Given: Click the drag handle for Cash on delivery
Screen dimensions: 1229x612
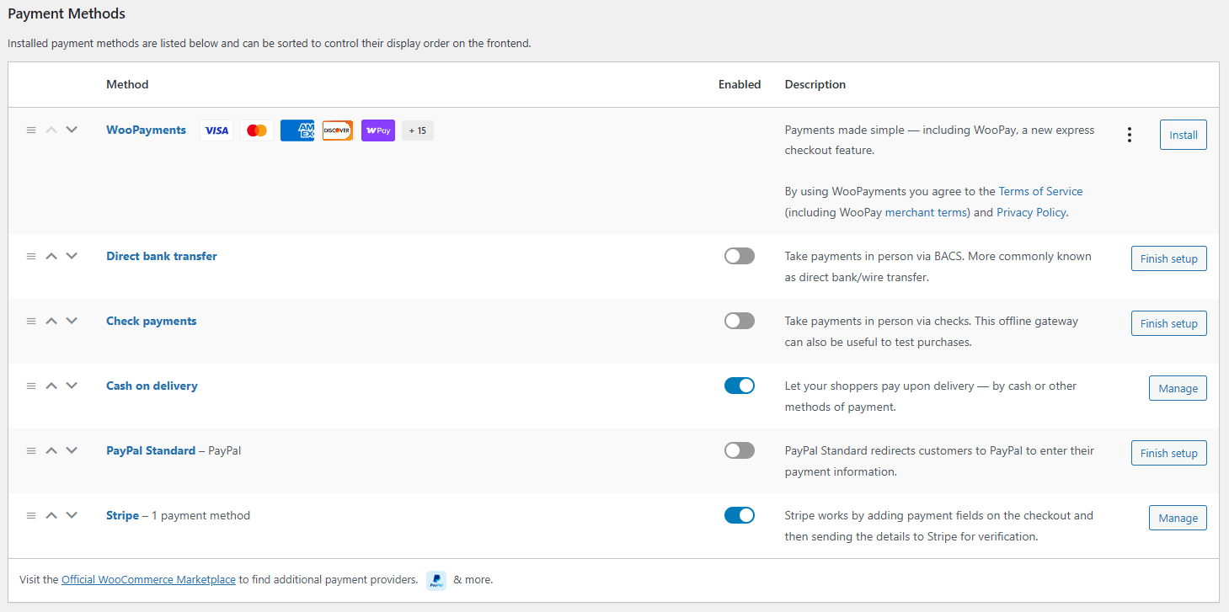Looking at the screenshot, I should coord(31,386).
